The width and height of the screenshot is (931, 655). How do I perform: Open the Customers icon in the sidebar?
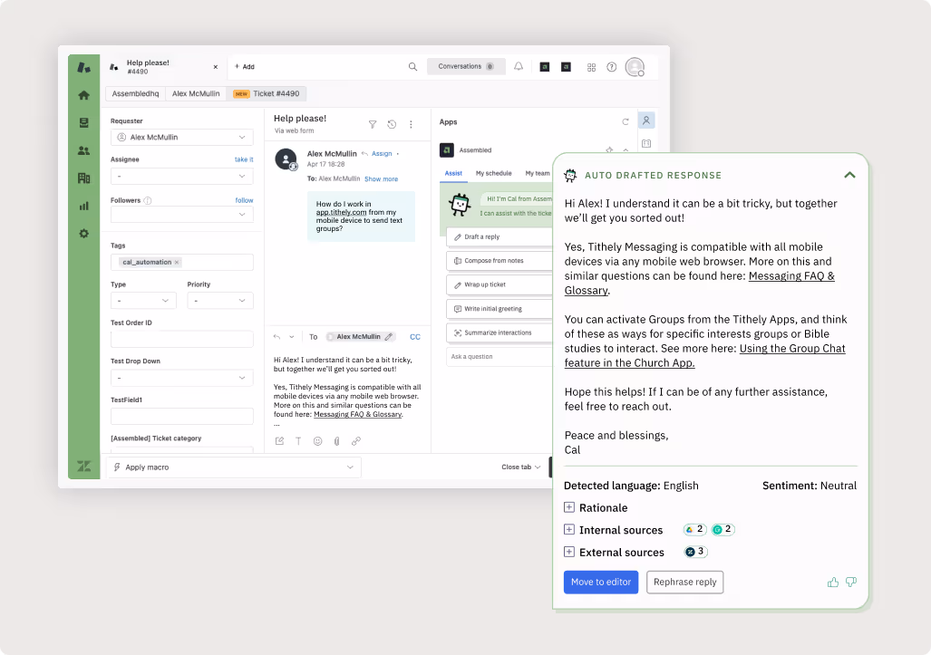point(83,150)
